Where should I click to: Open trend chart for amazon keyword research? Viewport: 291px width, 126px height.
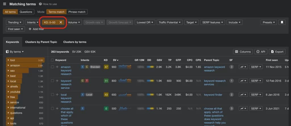(x=243, y=67)
